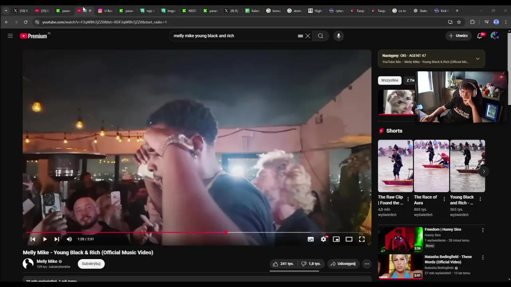Image resolution: width=511 pixels, height=287 pixels.
Task: Open The Race of Aura short thumbnail
Action: pyautogui.click(x=432, y=166)
